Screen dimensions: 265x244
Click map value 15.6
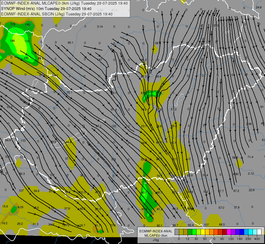[5, 206]
